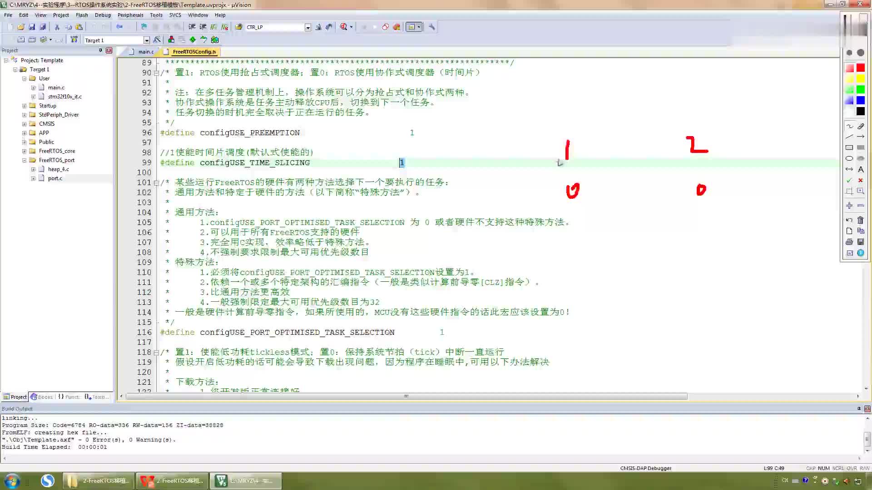
Task: Open the Peripherals menu
Action: 130,15
